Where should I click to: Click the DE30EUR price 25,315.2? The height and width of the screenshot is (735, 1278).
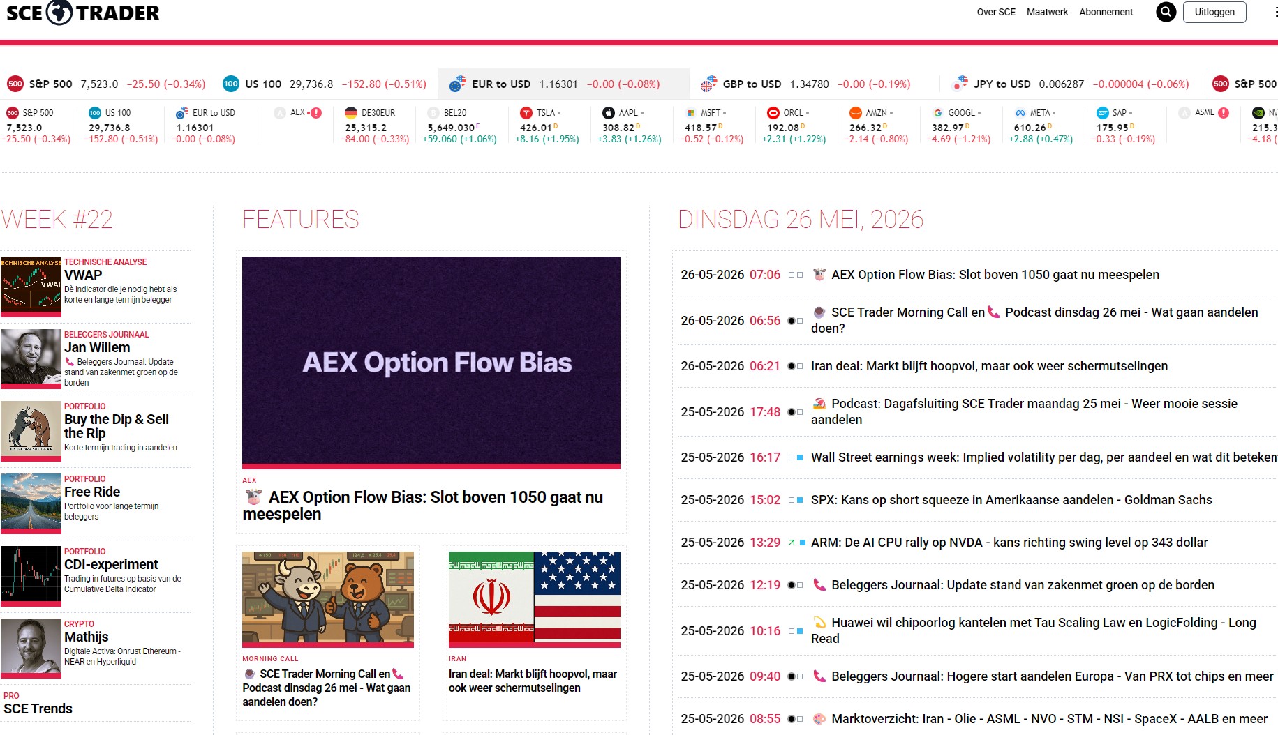coord(366,128)
